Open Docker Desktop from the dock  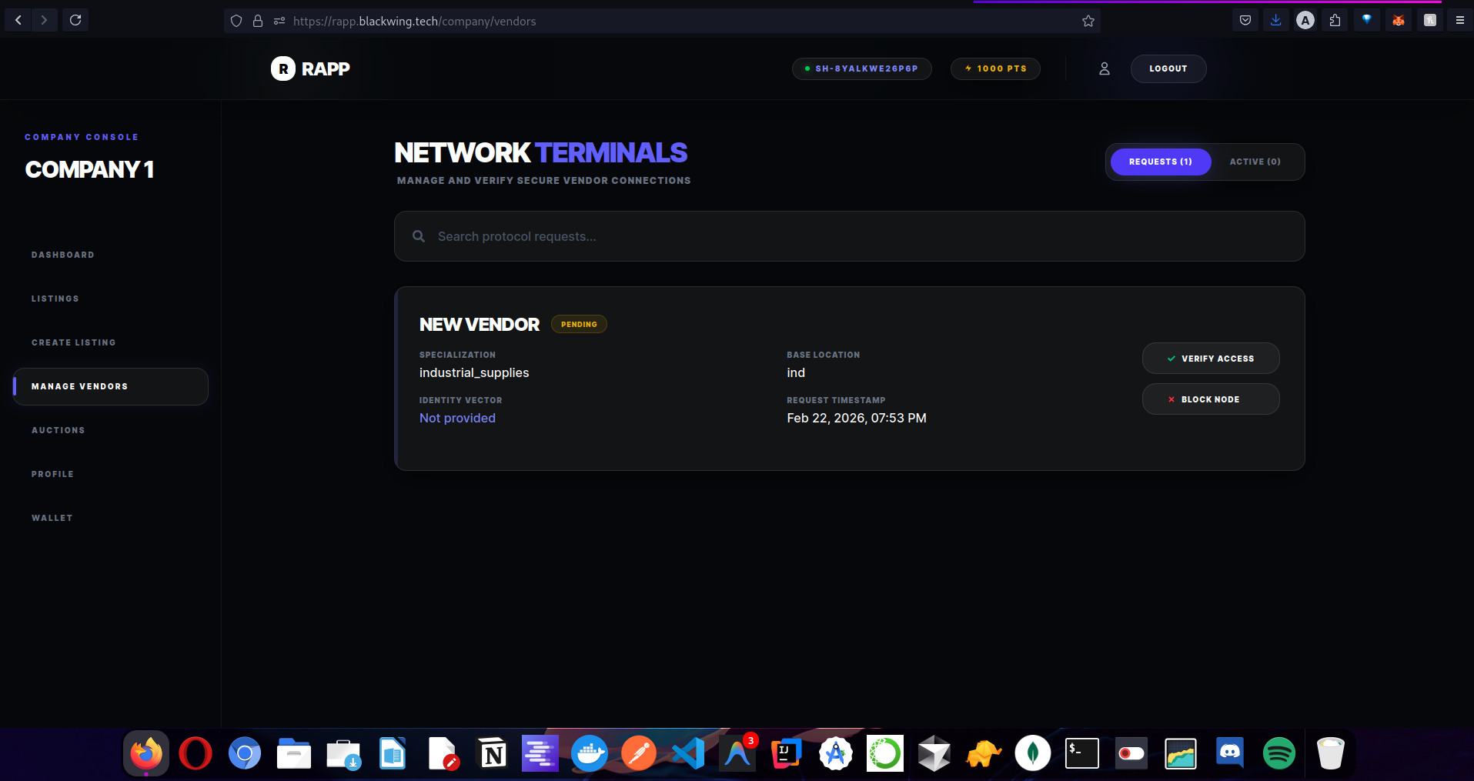590,753
